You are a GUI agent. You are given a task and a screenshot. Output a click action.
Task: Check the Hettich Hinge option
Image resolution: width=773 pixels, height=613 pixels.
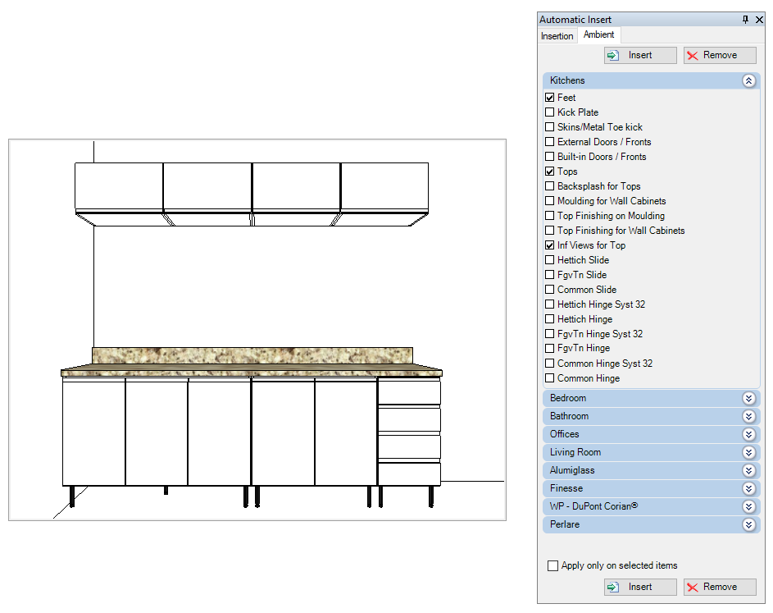point(550,319)
